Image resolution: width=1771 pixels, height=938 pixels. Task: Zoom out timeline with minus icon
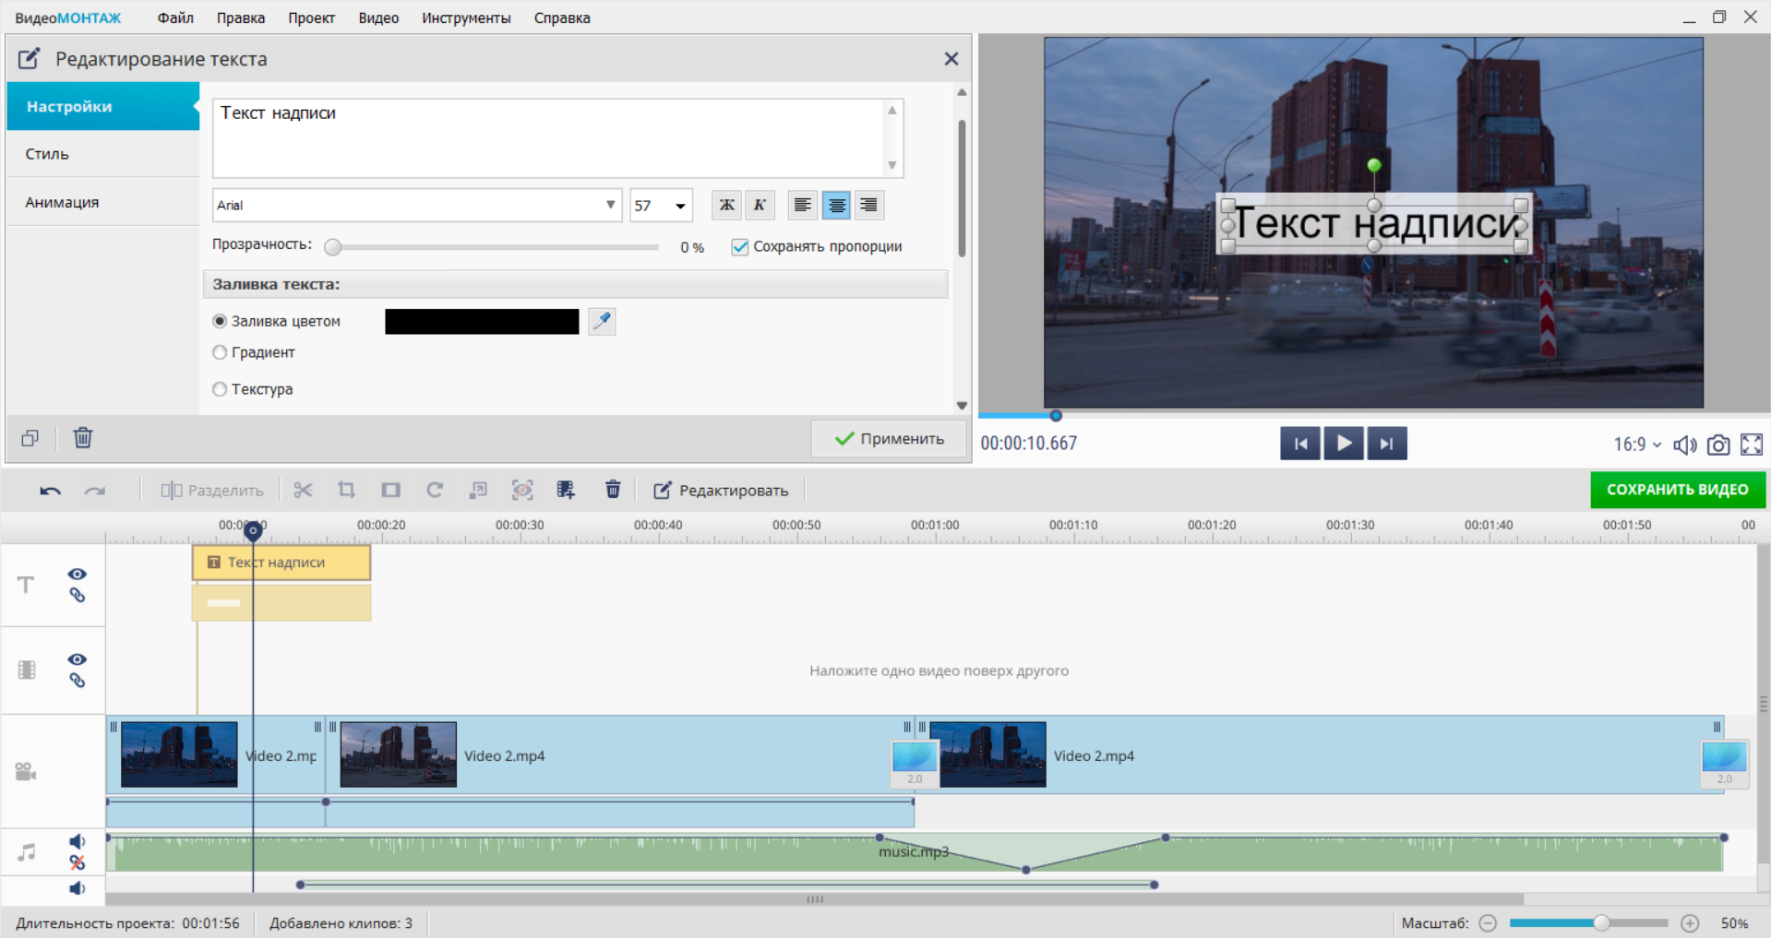[1488, 923]
